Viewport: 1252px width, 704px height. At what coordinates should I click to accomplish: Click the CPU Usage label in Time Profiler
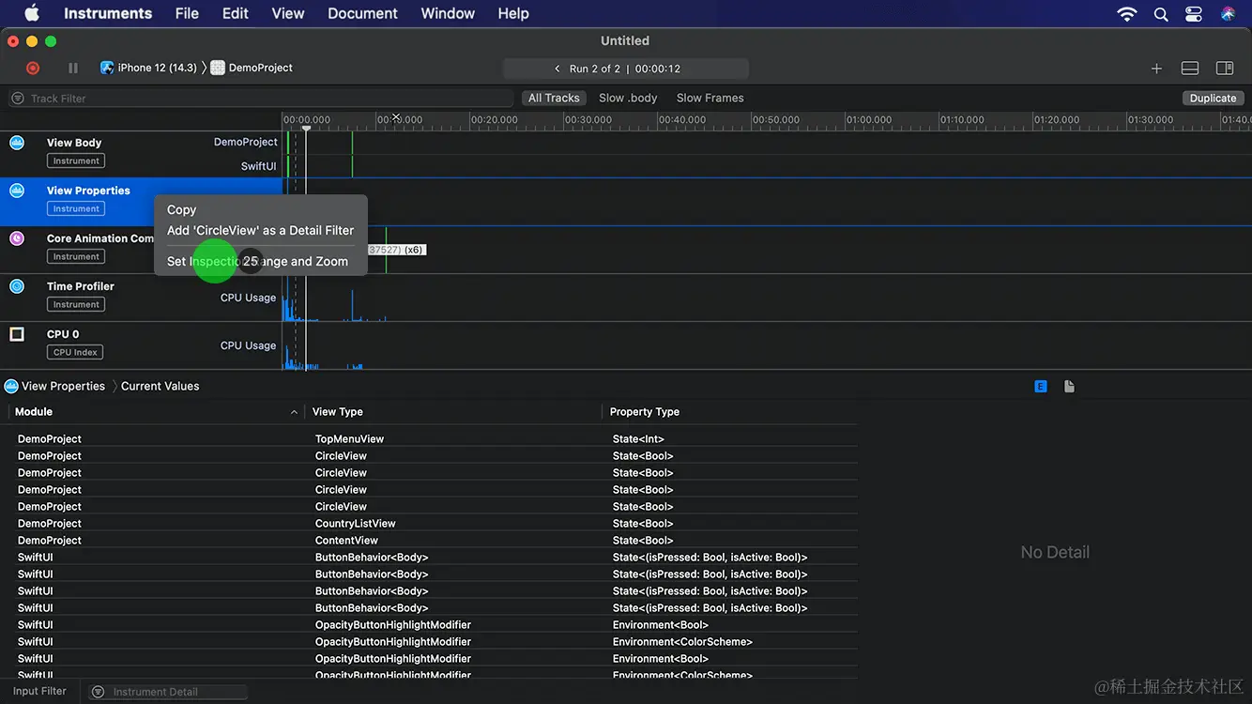[249, 298]
